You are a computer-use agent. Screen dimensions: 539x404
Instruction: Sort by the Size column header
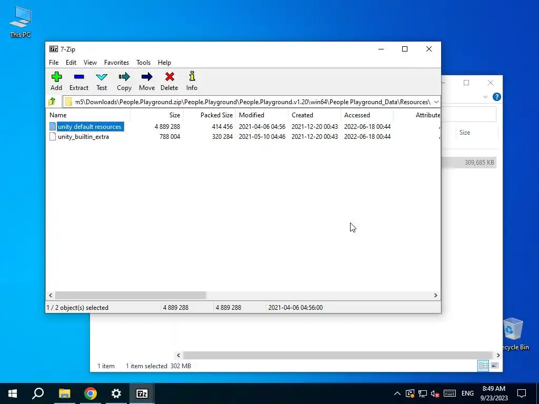157,115
